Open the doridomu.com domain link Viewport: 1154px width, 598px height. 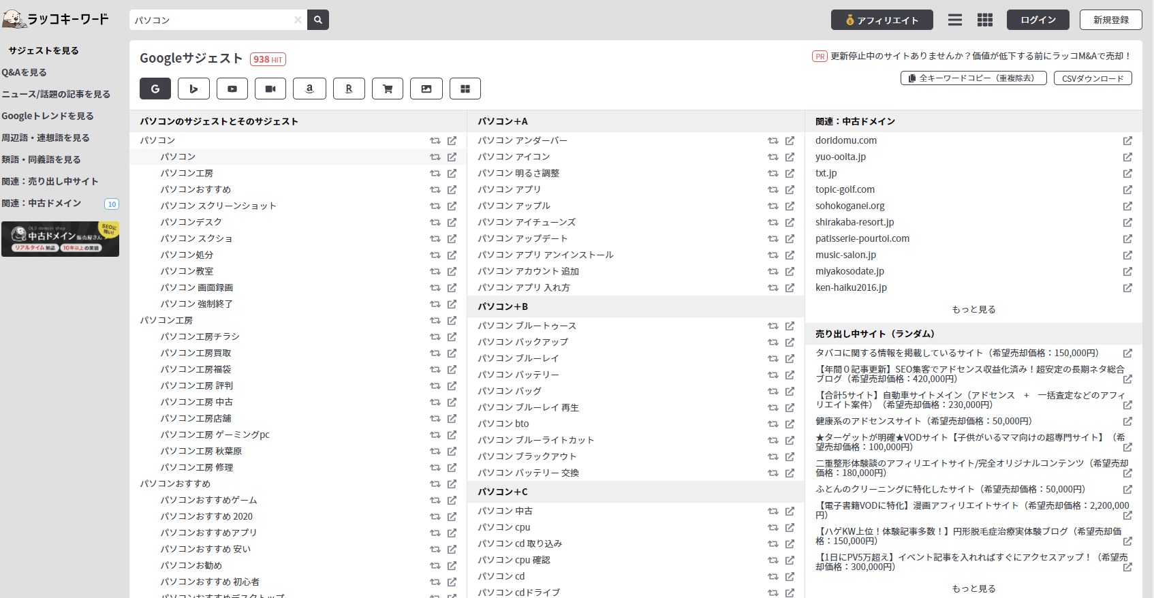[846, 140]
